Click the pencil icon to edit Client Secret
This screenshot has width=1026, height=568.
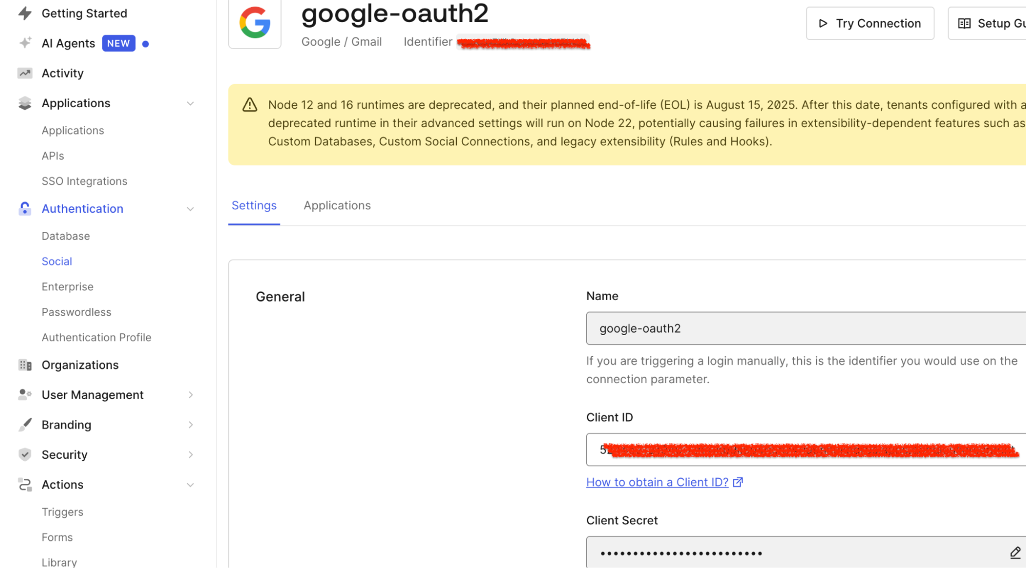click(x=1016, y=553)
